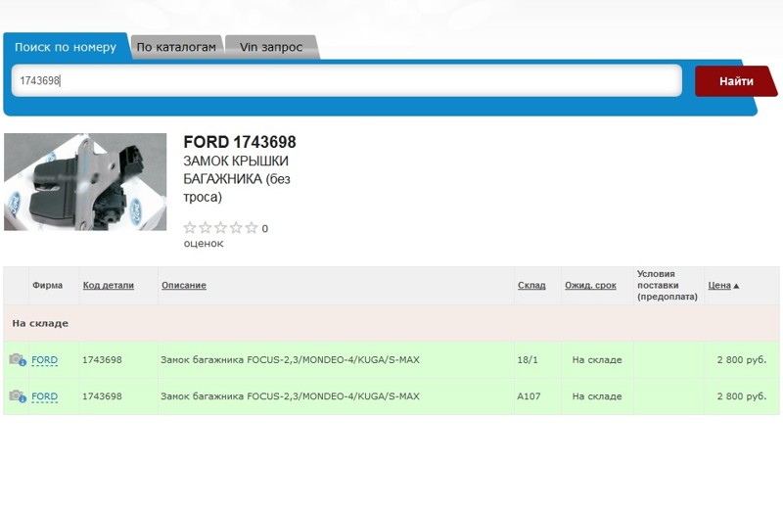Screen dimensions: 783x510
Task: Rate the part with the fourth star
Action: coord(236,228)
